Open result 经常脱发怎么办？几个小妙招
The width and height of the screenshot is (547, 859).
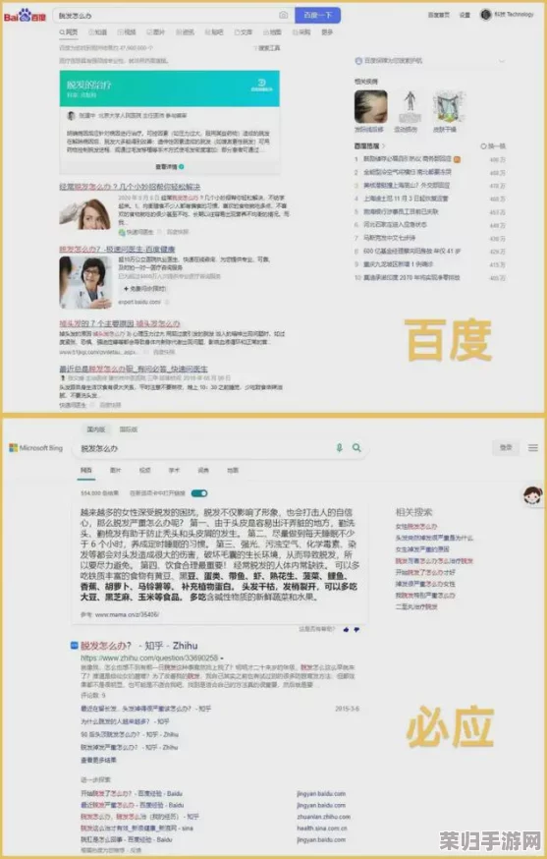[130, 187]
